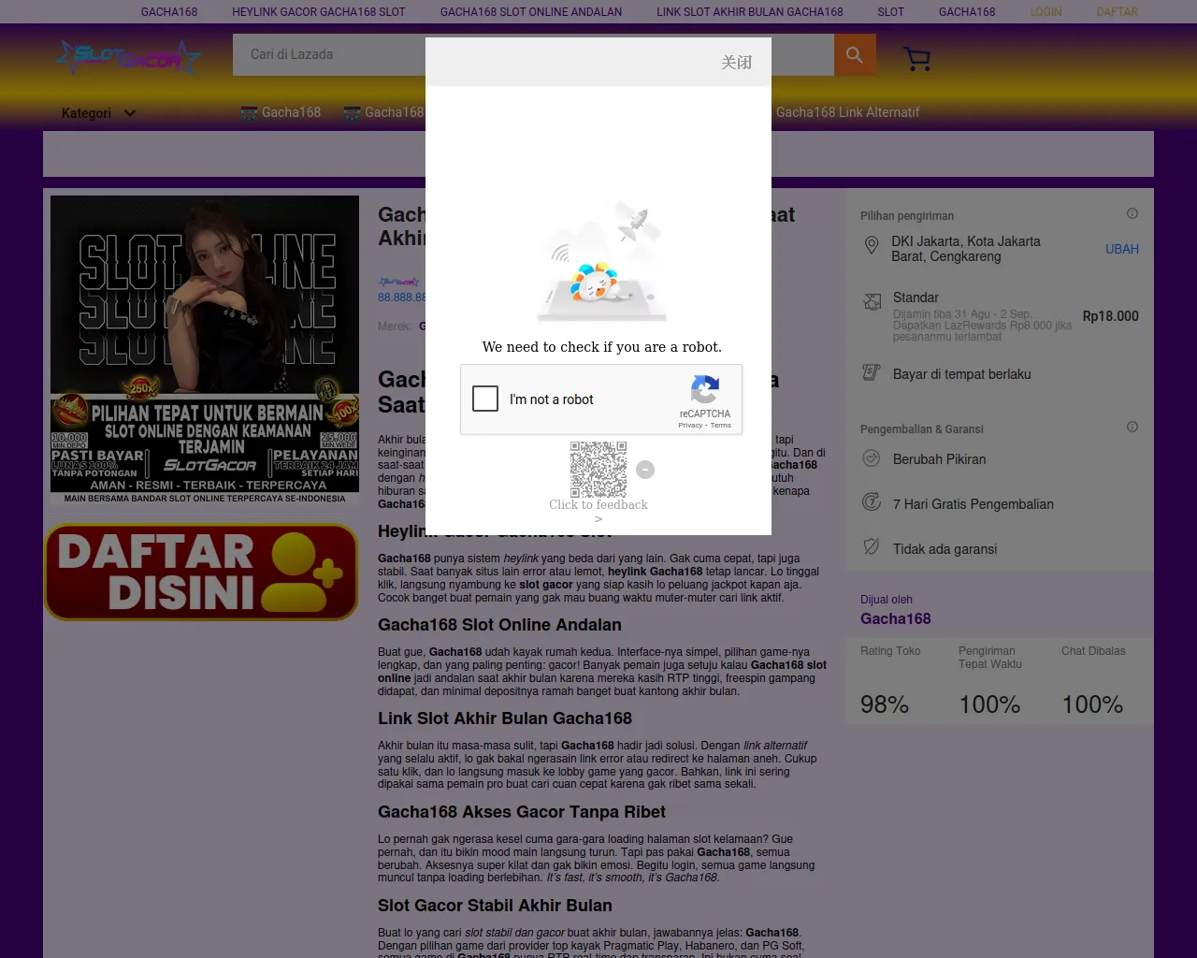
Task: Open GACHA168 SLOT ONLINE ANDALAN nav link
Action: coord(531,12)
